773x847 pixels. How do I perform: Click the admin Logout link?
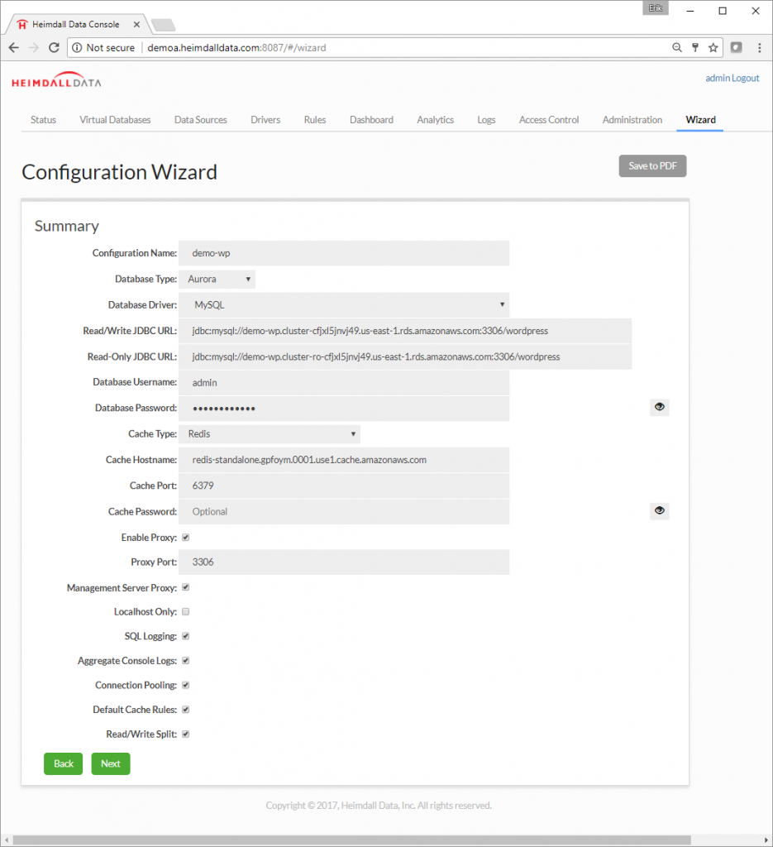coord(732,79)
